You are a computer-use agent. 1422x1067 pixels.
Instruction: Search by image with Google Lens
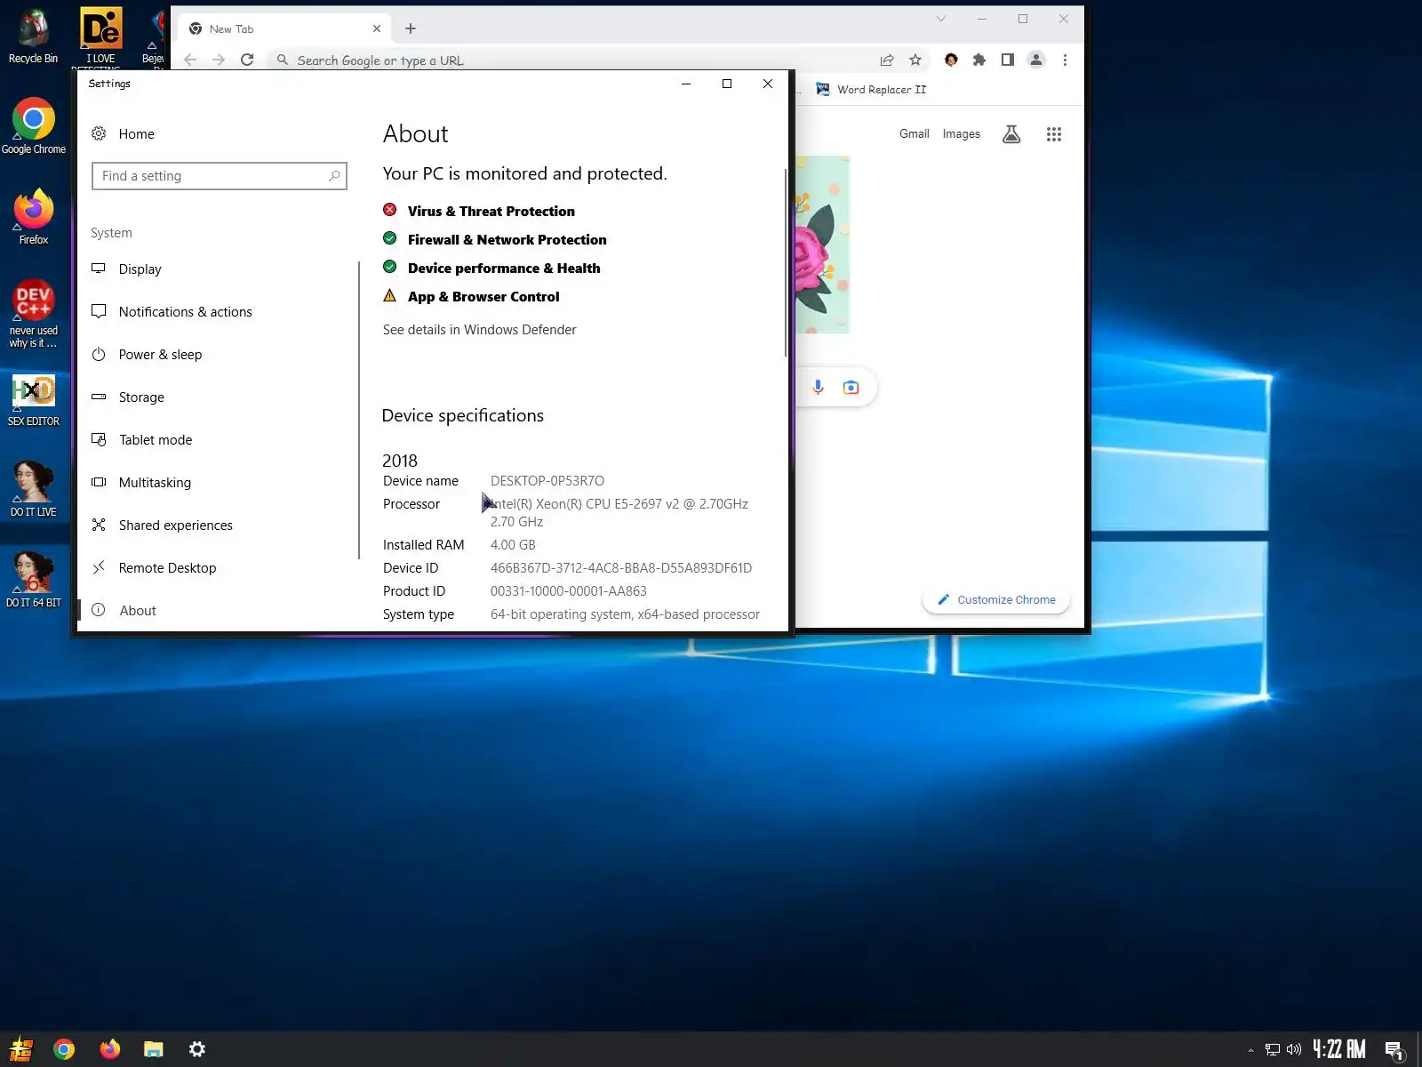pos(851,387)
